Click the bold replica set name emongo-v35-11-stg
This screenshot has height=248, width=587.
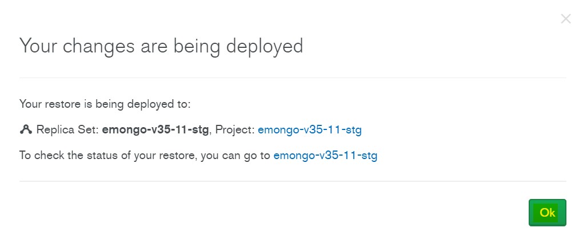click(x=155, y=129)
